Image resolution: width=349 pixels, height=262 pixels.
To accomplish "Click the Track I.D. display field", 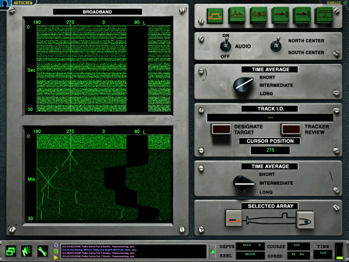I will tap(270, 118).
